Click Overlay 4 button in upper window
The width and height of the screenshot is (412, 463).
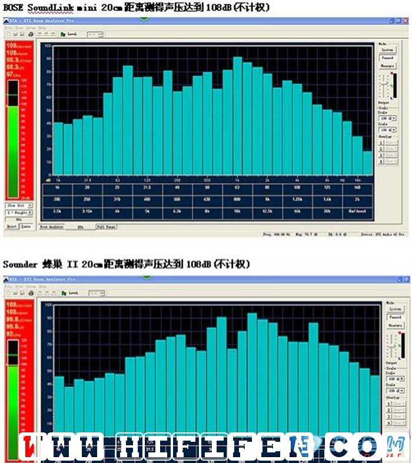381,161
